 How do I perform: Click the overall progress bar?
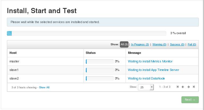[x=86, y=33]
